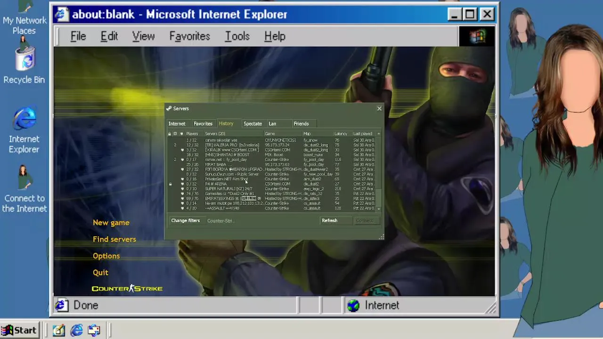603x339 pixels.
Task: Select the [HNS] SHANTAJ # BOOST server
Action: 272,154
